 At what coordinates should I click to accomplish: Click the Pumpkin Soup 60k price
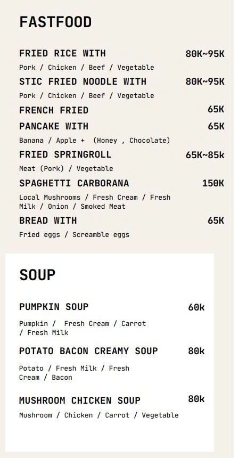click(196, 307)
